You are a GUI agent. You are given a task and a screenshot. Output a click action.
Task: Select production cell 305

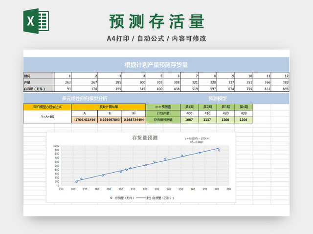155,82
